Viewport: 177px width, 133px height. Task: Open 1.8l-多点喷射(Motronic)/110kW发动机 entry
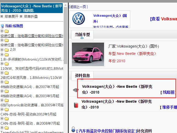[x=32, y=59]
